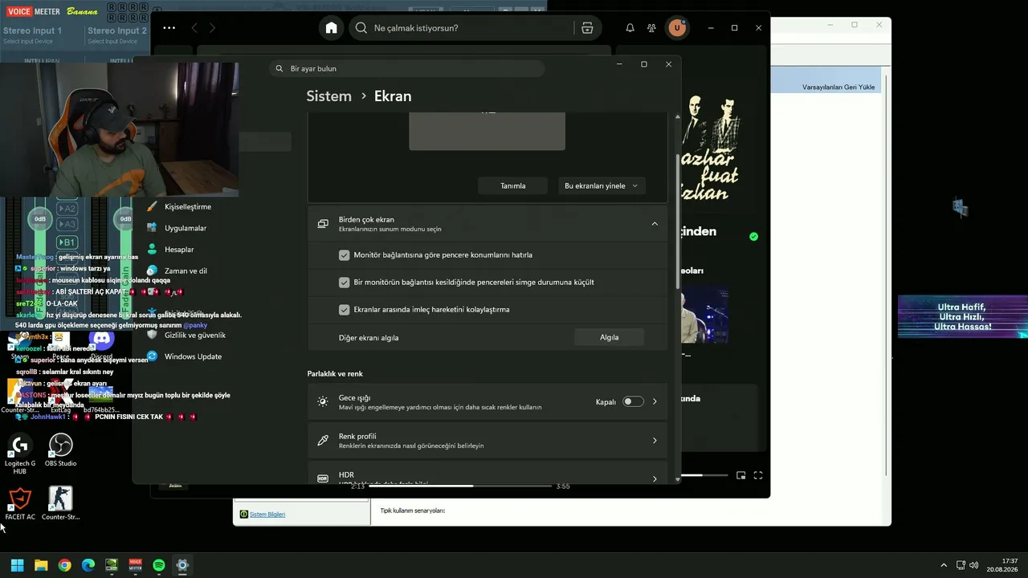The height and width of the screenshot is (578, 1028).
Task: Open 'Sistem Bilgileri' link
Action: pos(267,515)
